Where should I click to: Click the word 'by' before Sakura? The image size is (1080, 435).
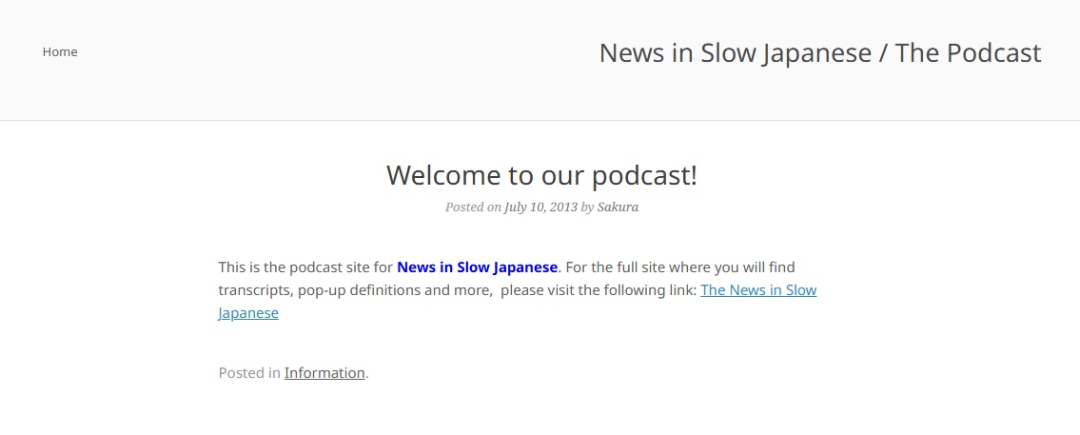pyautogui.click(x=587, y=207)
